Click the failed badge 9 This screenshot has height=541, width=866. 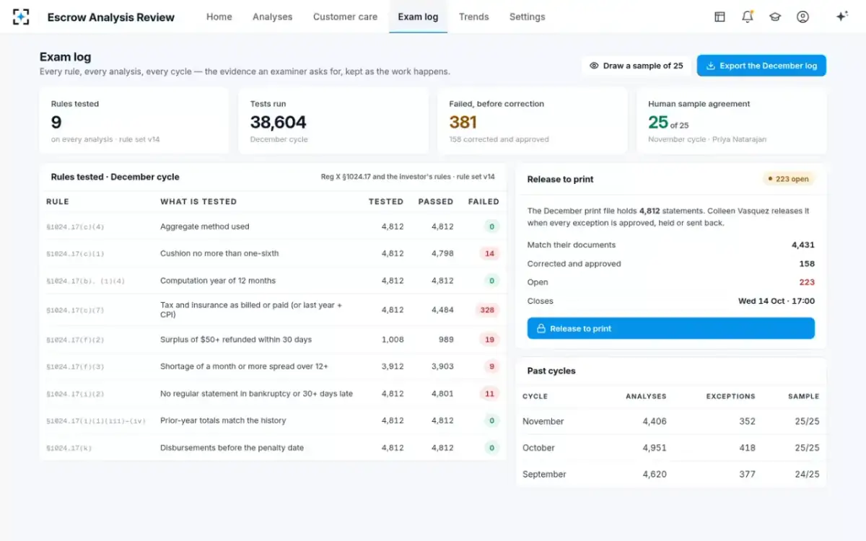pyautogui.click(x=492, y=366)
